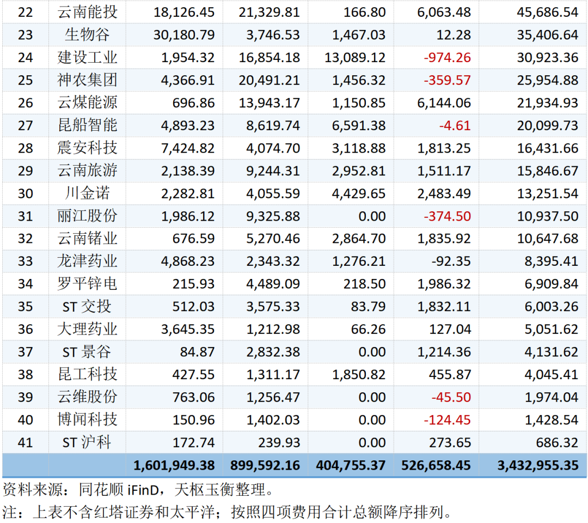Select the 云南旅游 name cell

click(x=87, y=171)
